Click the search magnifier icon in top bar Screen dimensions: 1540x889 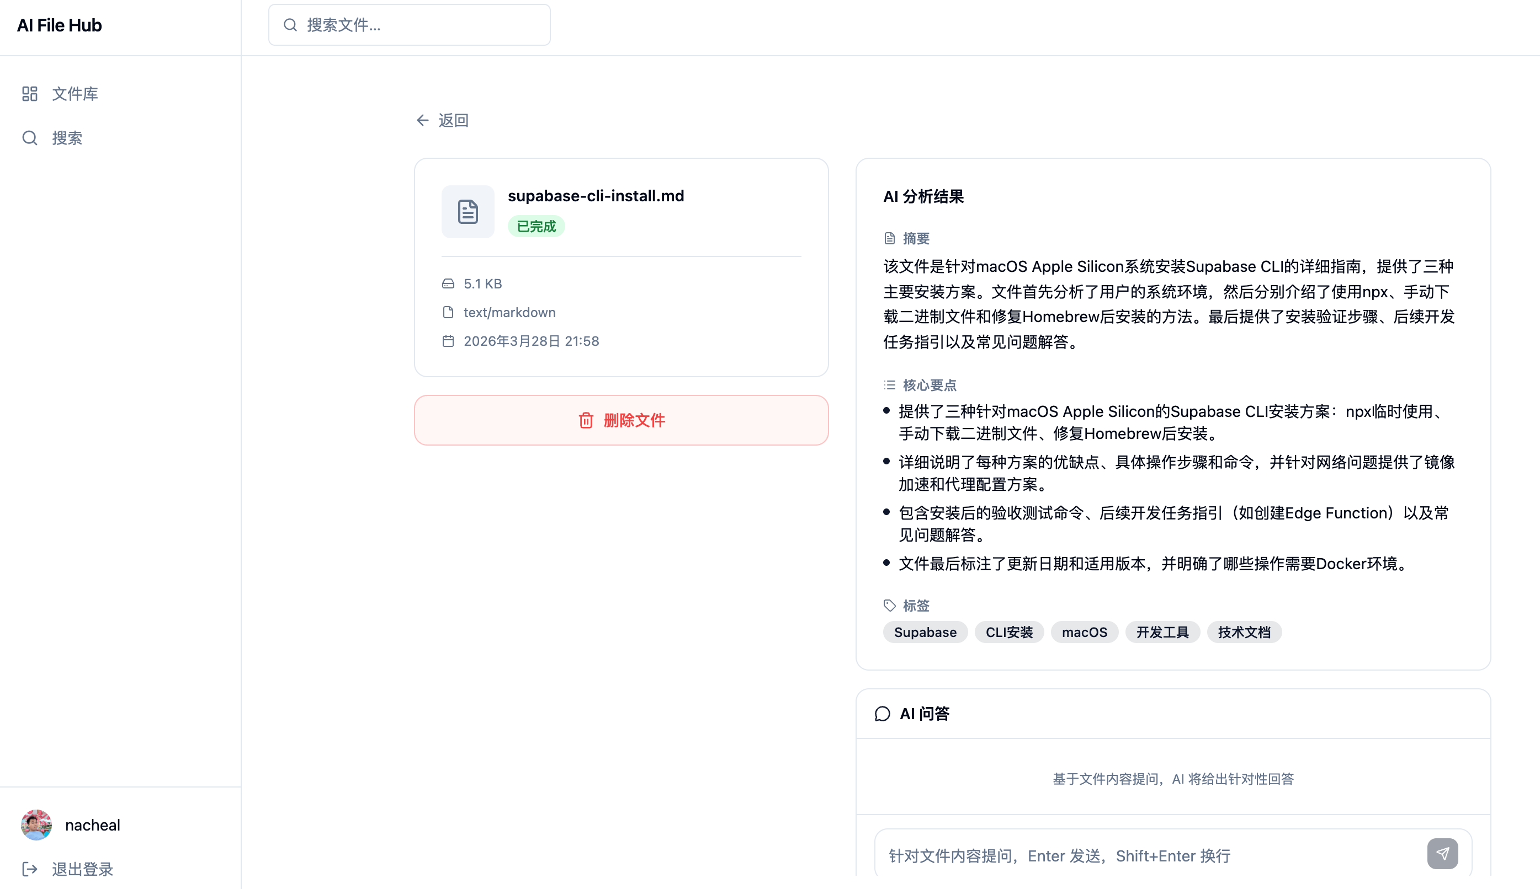(x=290, y=25)
